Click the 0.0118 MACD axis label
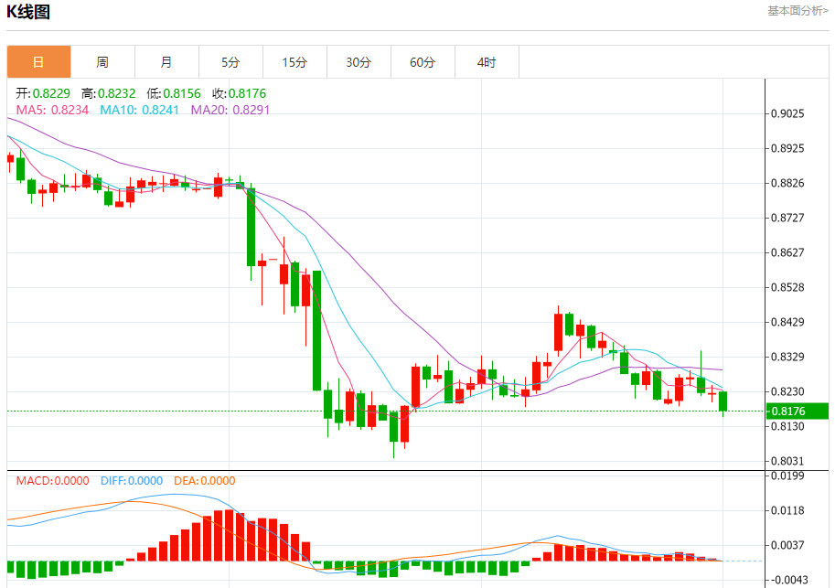The image size is (835, 588). coord(787,511)
